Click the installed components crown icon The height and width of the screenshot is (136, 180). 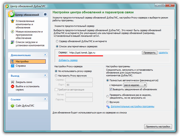point(12,21)
